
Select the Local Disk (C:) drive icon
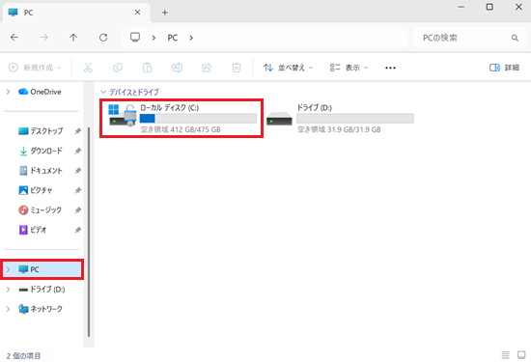pyautogui.click(x=123, y=116)
